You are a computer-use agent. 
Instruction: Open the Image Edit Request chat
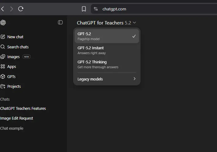pyautogui.click(x=17, y=118)
